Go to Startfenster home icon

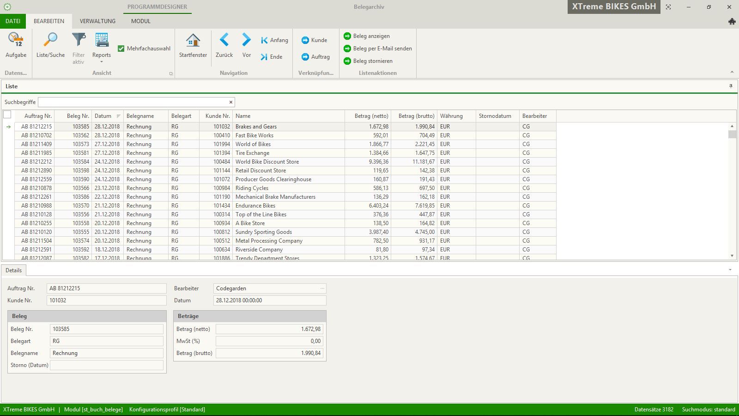193,40
